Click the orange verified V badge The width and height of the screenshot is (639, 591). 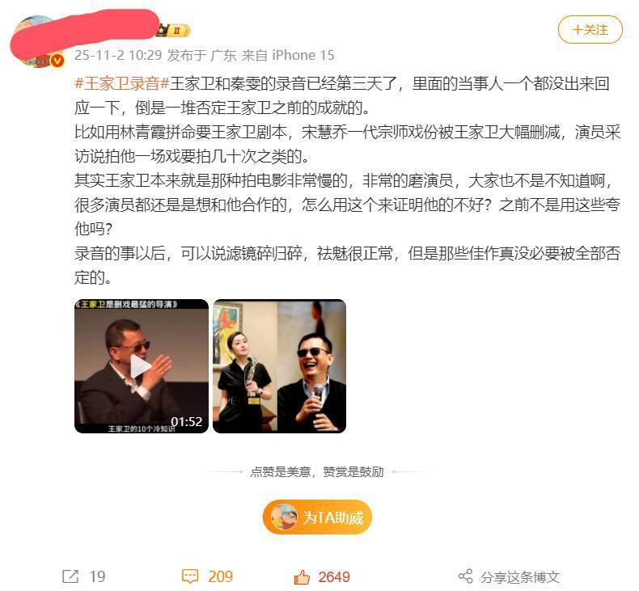point(57,61)
